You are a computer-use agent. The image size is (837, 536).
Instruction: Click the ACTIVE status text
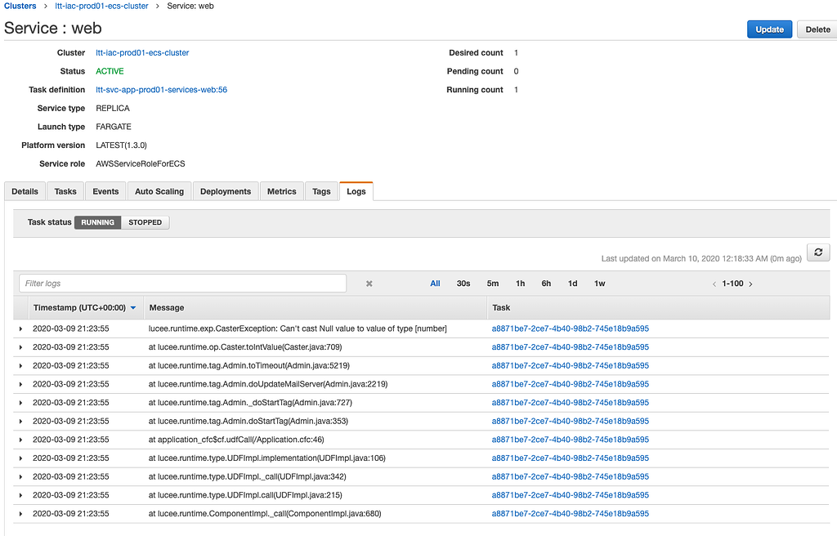(110, 72)
